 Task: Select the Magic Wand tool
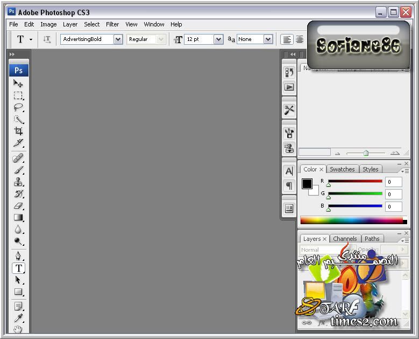pyautogui.click(x=18, y=119)
